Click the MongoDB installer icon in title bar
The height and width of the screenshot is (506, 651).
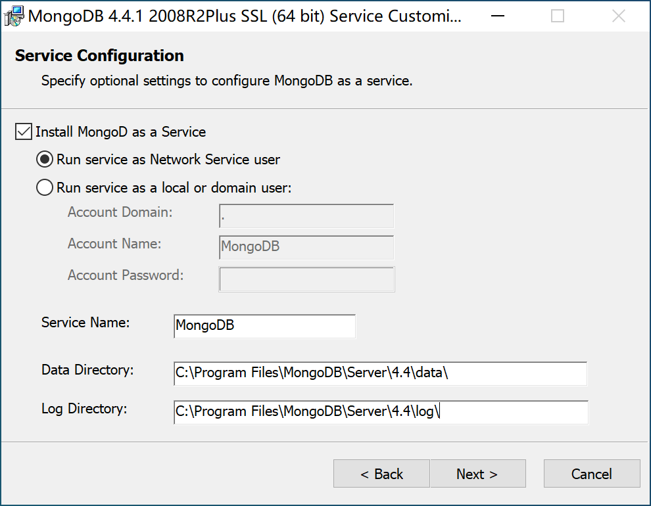(14, 16)
